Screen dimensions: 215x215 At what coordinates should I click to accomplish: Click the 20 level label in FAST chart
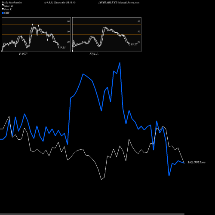68,42
